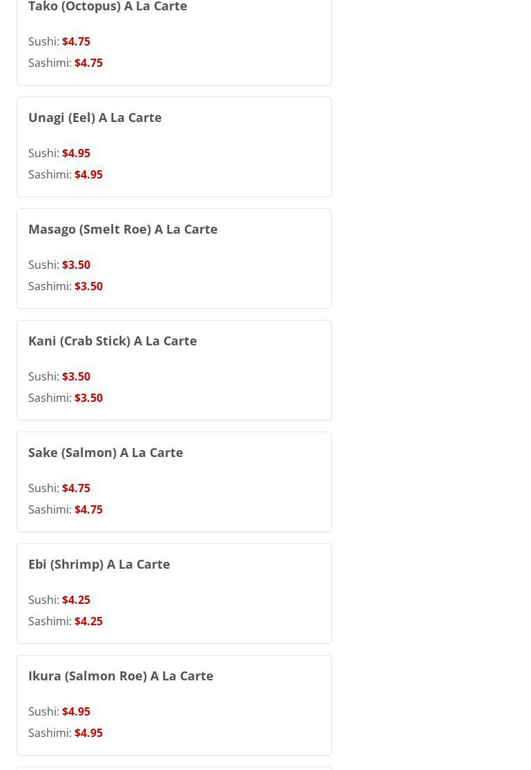This screenshot has width=531, height=770.
Task: Open Kani (Crab Stick) A La Carte
Action: [x=112, y=341]
